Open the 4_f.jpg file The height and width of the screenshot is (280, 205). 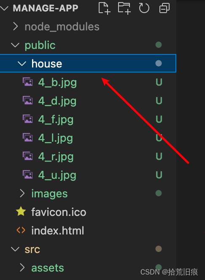coord(56,120)
